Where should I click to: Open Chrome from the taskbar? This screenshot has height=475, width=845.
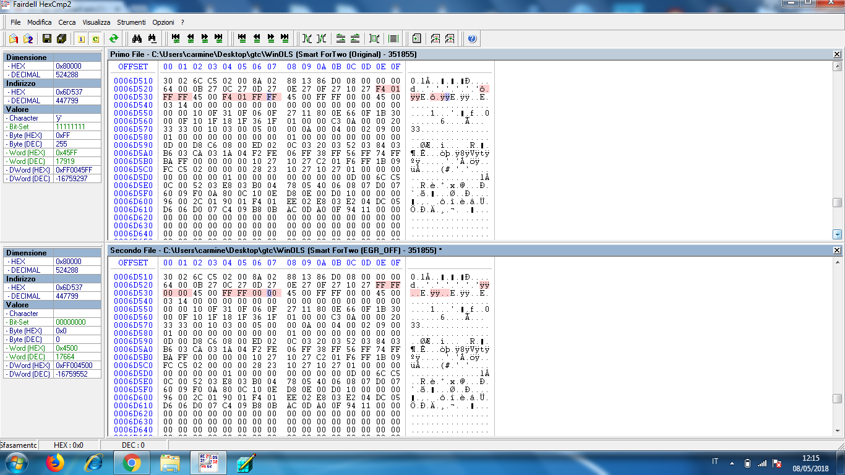pos(131,463)
